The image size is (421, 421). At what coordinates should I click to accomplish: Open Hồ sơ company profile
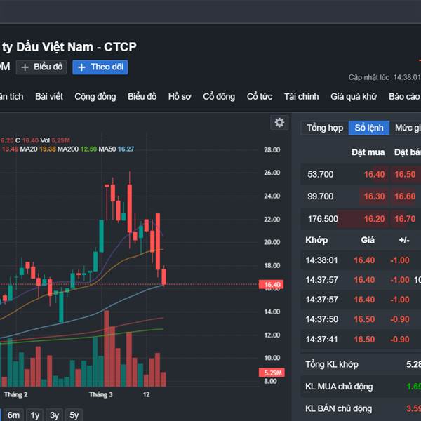[180, 96]
